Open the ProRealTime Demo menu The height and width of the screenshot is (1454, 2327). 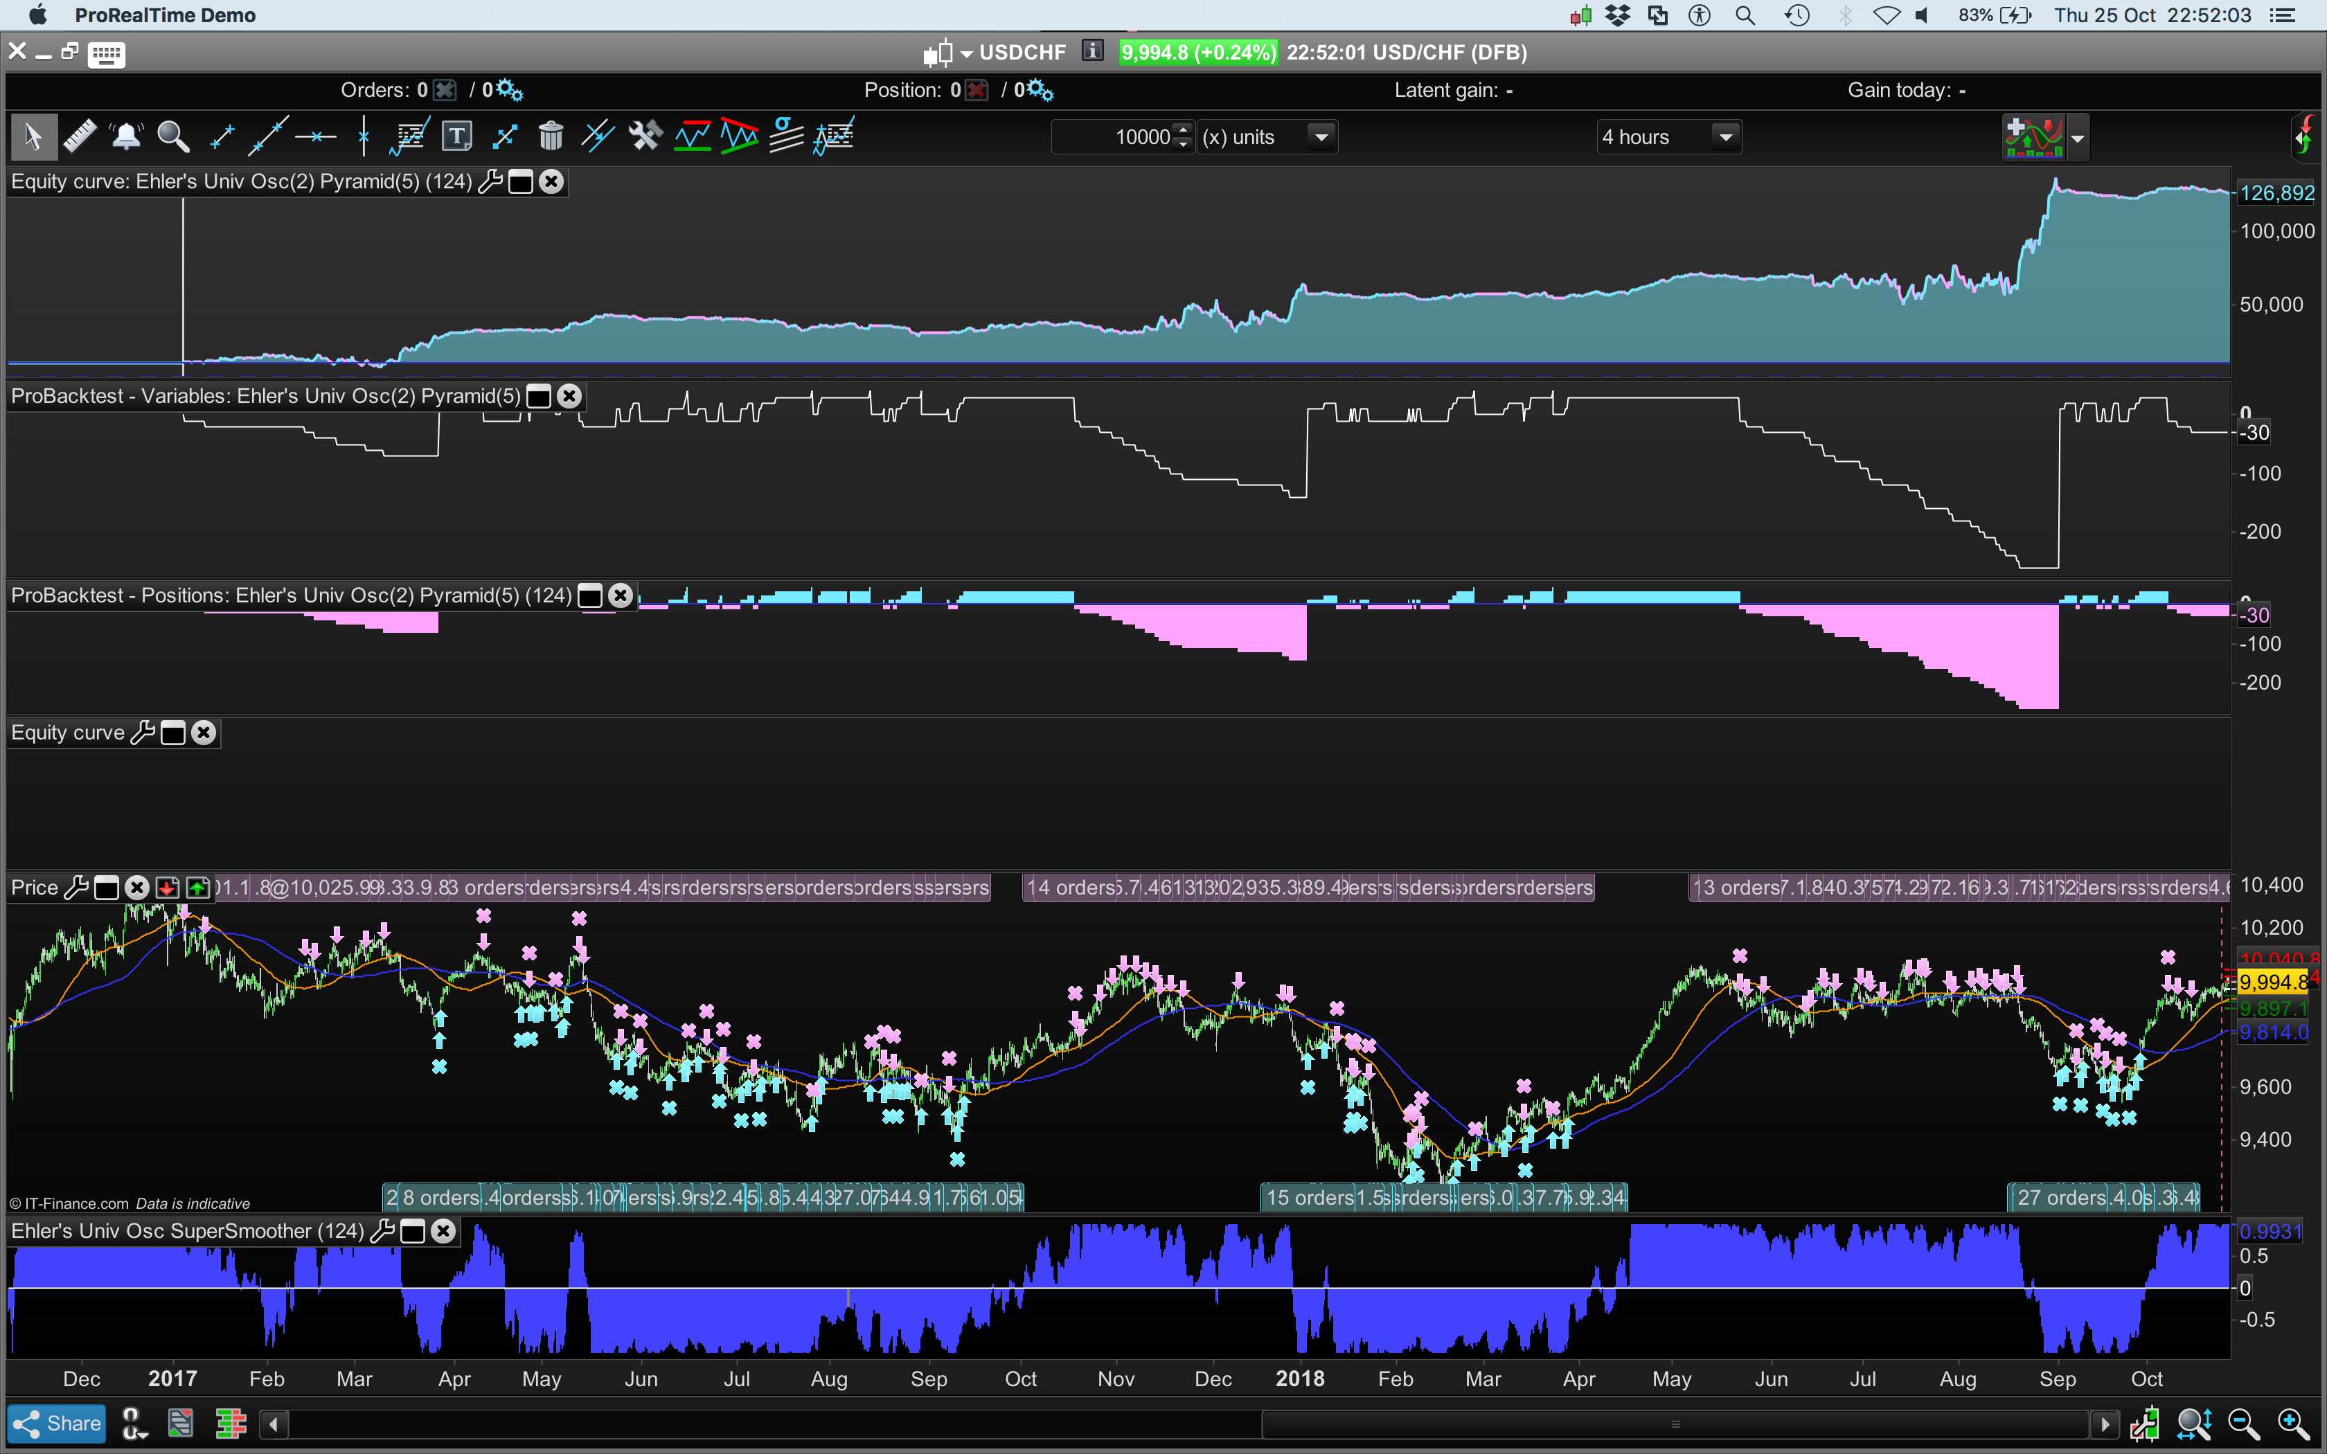[x=164, y=15]
